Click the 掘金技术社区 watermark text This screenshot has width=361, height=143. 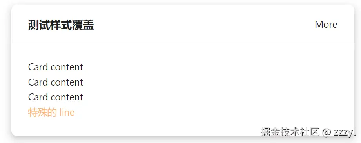[x=290, y=132]
